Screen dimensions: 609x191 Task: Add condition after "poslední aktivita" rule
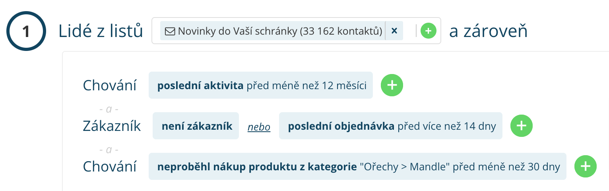click(x=392, y=85)
